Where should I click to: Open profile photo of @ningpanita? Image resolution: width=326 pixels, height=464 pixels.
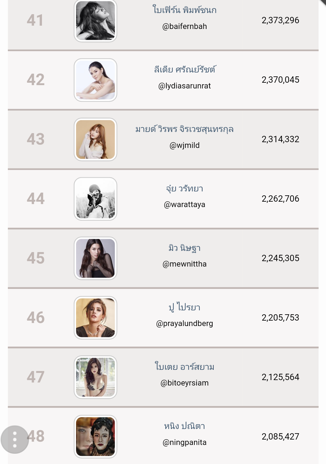95,437
